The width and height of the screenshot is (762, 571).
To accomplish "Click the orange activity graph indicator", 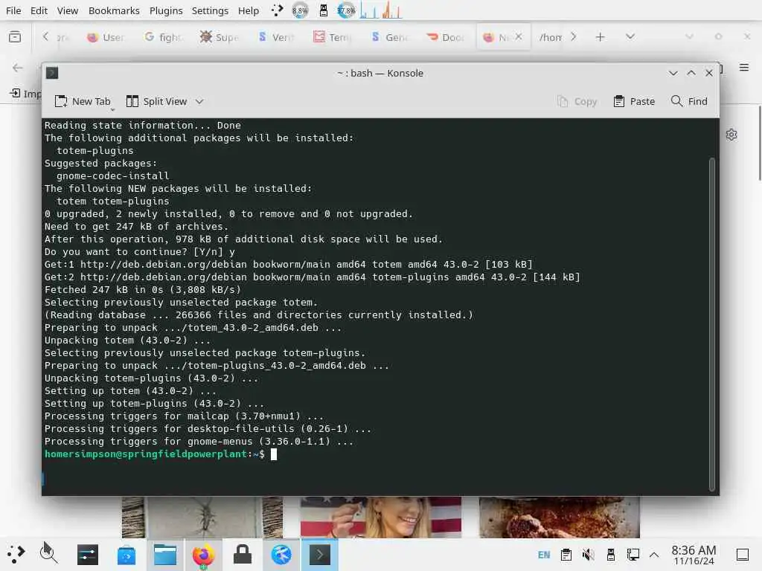I will click(391, 10).
